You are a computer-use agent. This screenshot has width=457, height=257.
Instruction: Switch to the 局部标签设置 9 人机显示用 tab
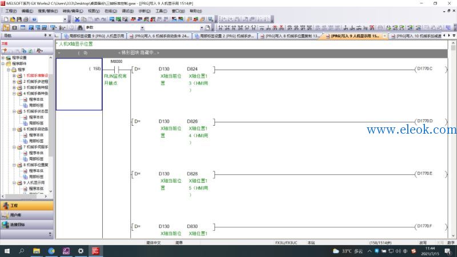click(94, 36)
